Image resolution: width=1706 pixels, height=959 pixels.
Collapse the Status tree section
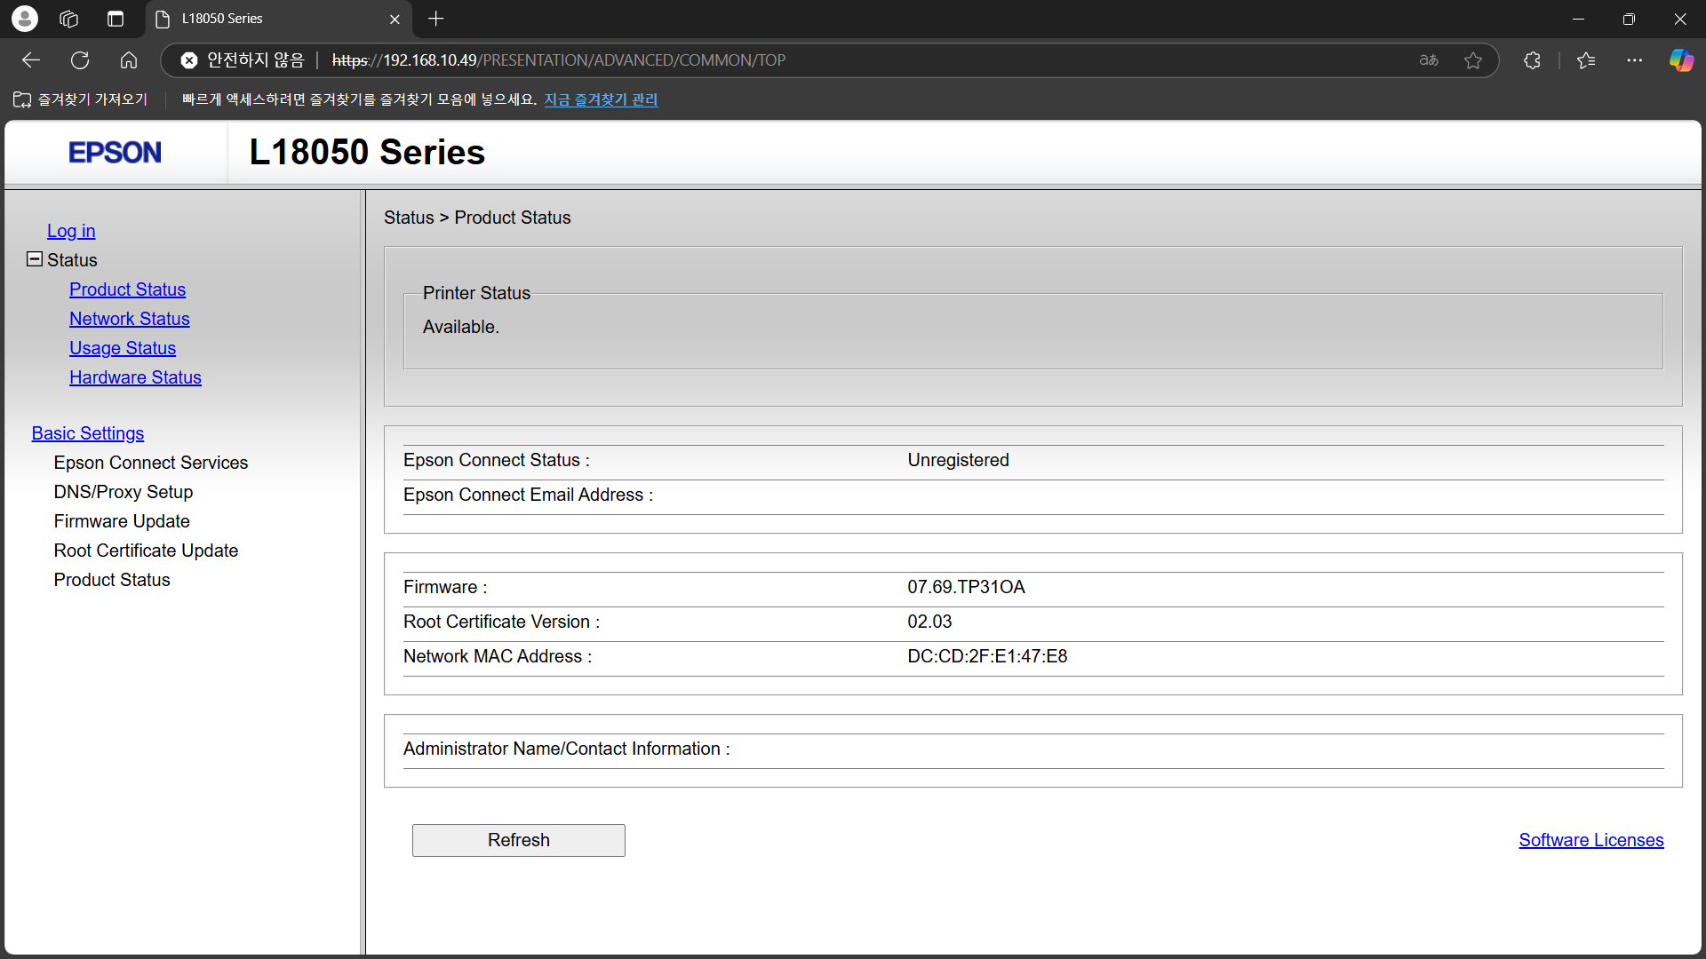point(35,259)
